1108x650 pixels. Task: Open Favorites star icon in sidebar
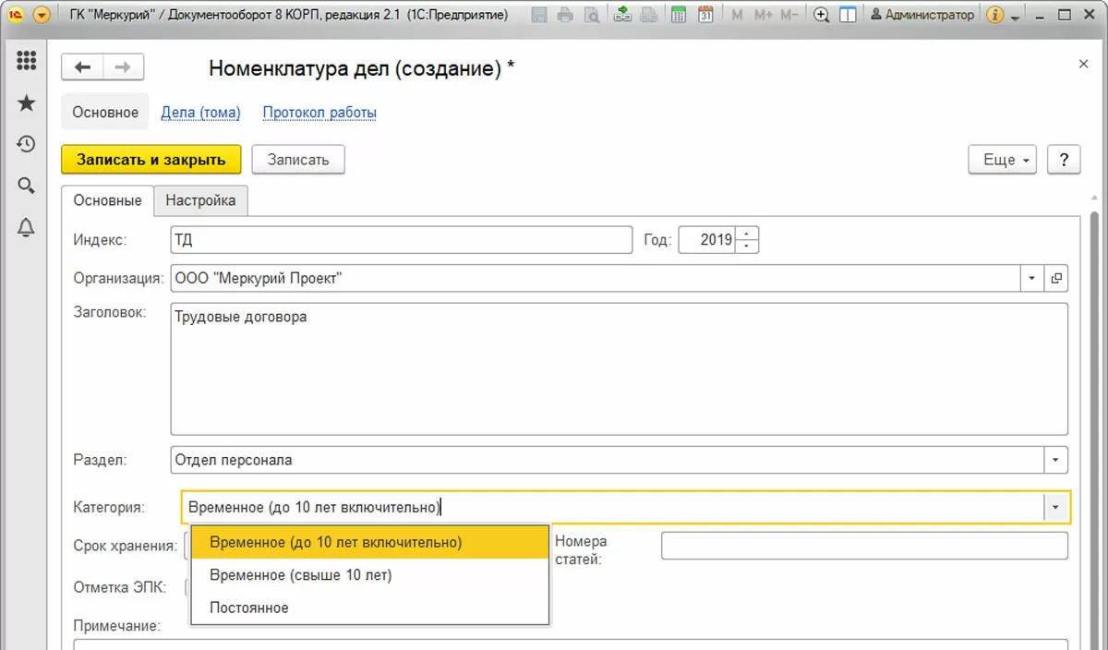click(x=26, y=102)
